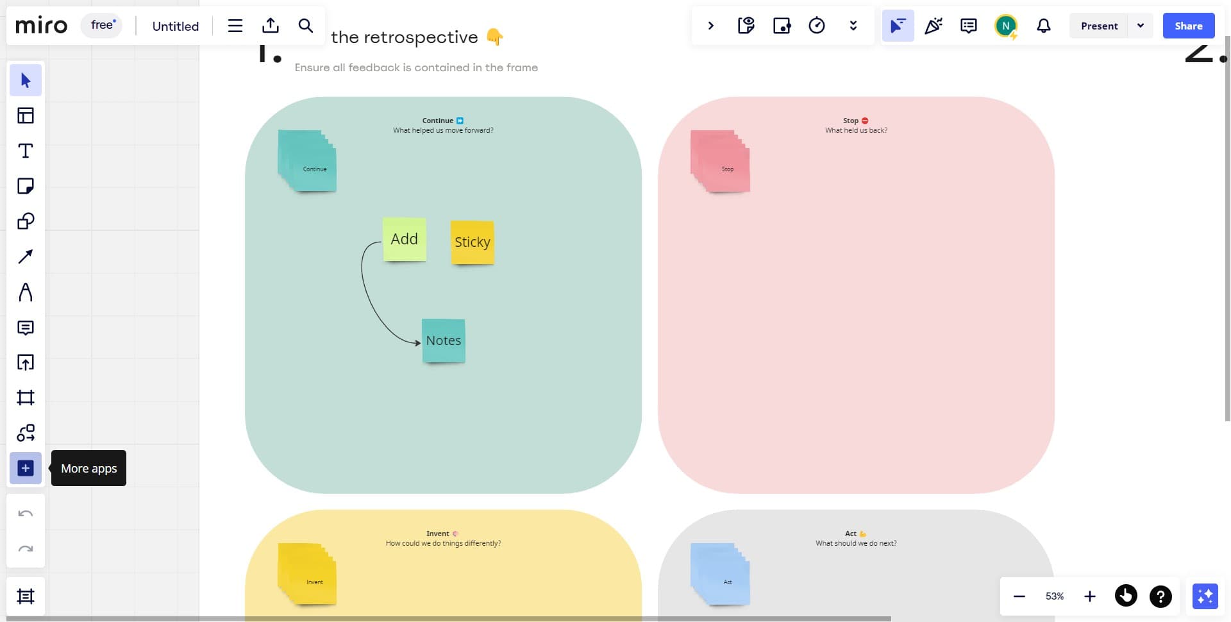Click the Untitled board name
The width and height of the screenshot is (1231, 622).
pos(175,26)
